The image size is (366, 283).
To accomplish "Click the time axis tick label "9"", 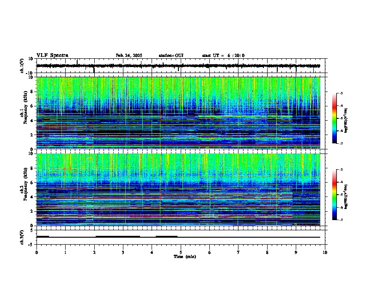I will [x=296, y=252].
